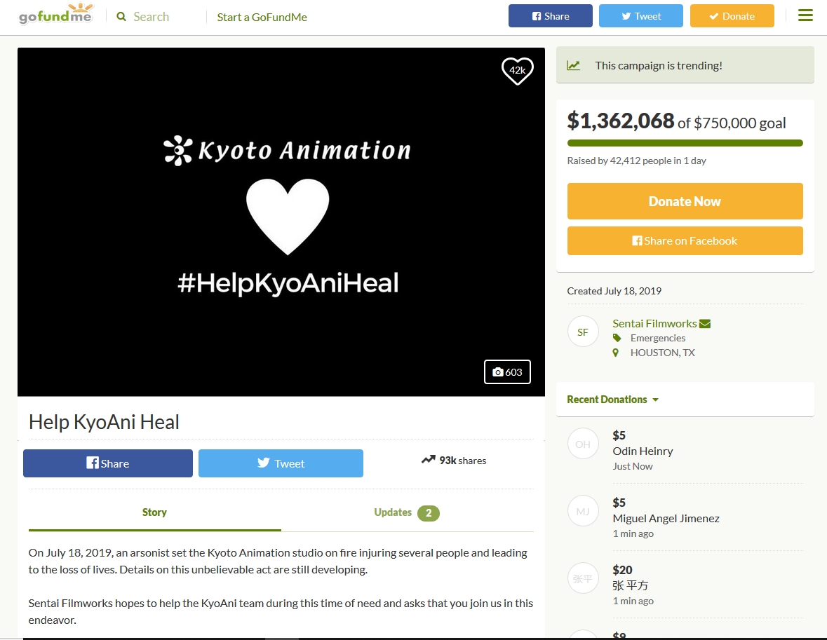Viewport: 827px width, 640px height.
Task: Click the Start a GoFundMe link
Action: [x=262, y=17]
